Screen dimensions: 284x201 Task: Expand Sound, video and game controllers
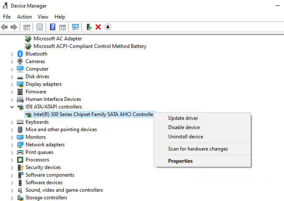[12, 190]
